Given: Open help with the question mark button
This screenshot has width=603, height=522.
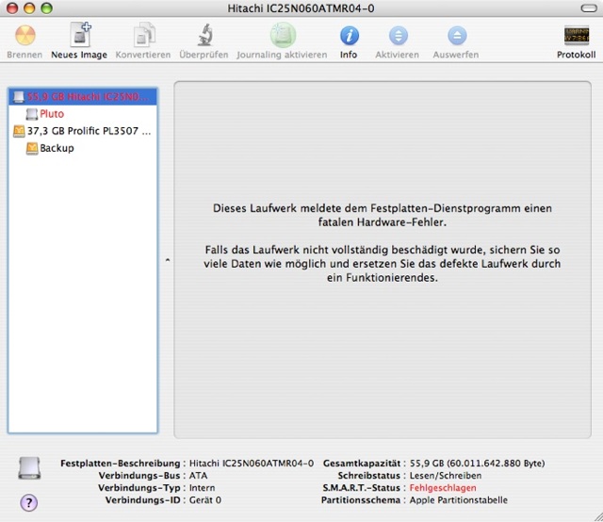Looking at the screenshot, I should [x=29, y=503].
